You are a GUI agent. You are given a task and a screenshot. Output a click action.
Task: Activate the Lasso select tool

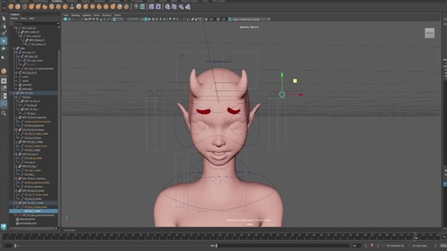(x=4, y=26)
